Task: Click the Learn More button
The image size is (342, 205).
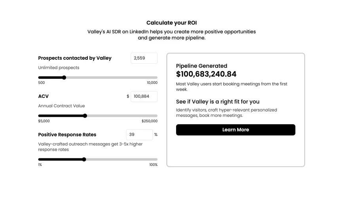Action: point(236,130)
